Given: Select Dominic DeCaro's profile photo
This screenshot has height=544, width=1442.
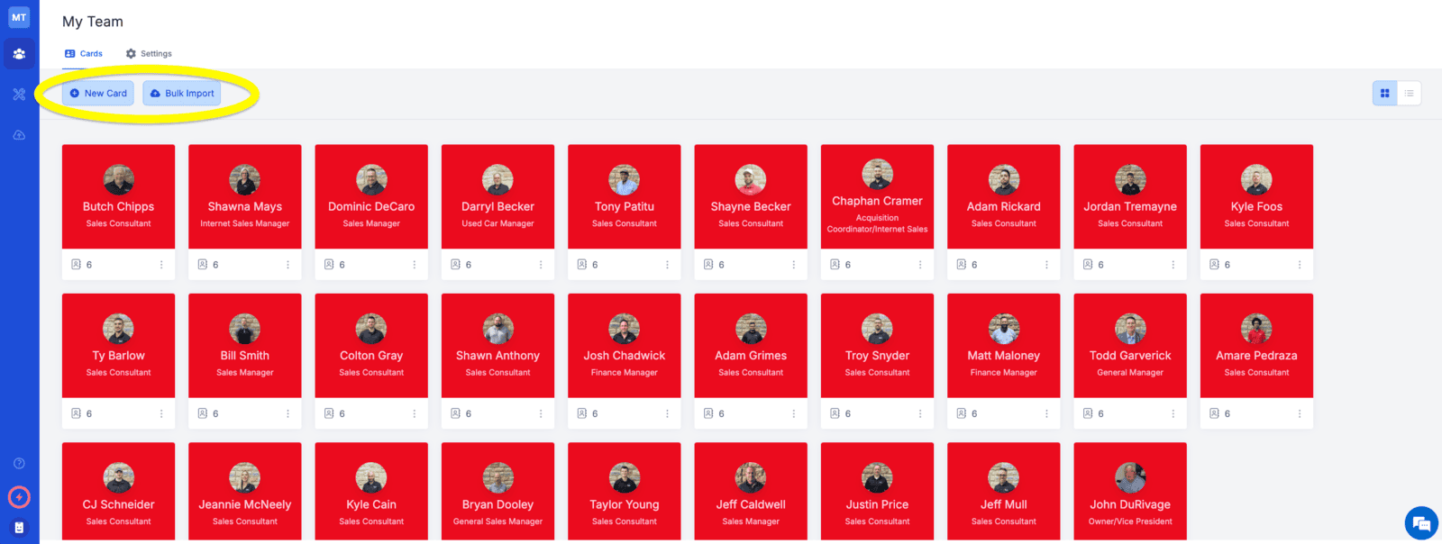Looking at the screenshot, I should 371,180.
